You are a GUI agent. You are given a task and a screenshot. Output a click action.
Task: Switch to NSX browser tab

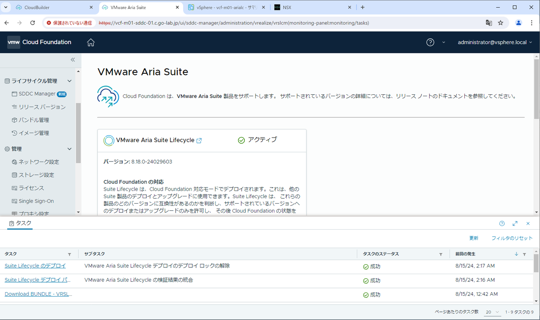(313, 7)
